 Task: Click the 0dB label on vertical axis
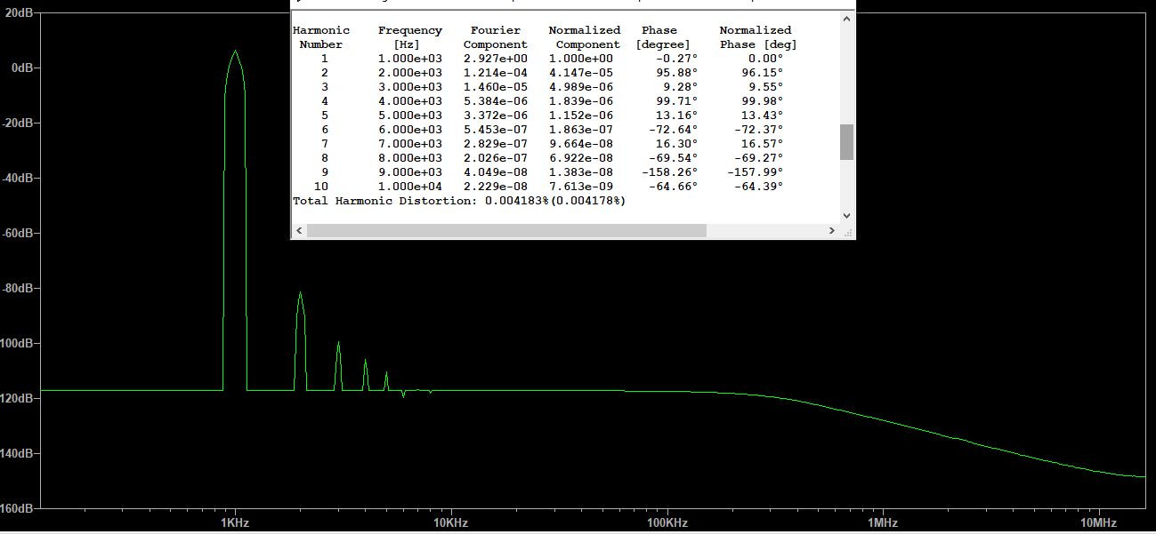21,68
